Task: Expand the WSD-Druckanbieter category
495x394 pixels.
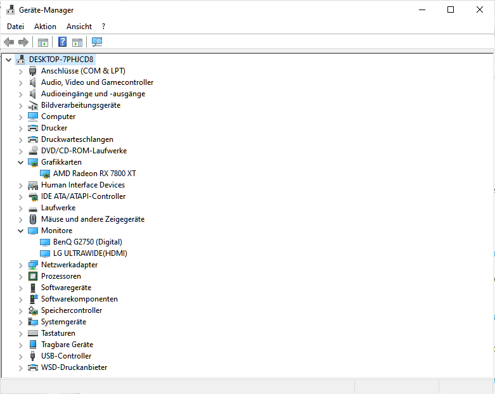Action: 20,368
